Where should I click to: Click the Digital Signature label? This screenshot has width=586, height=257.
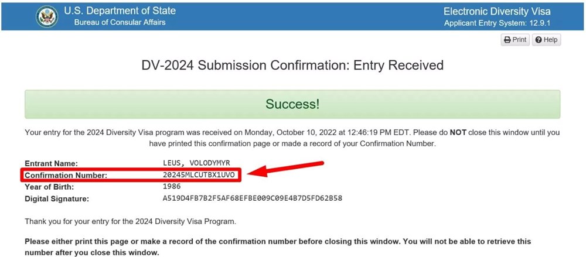pos(57,199)
